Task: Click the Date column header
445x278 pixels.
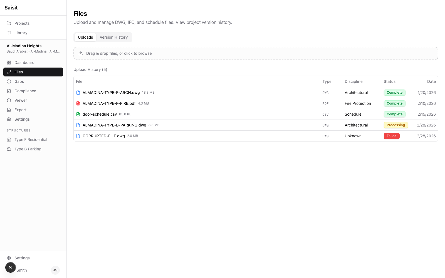Action: point(431,81)
